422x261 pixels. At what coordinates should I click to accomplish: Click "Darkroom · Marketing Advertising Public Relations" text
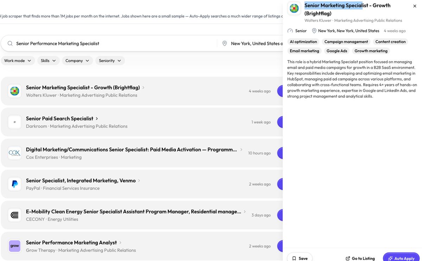point(77,126)
